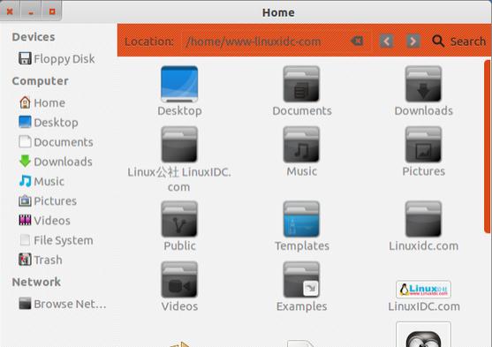Select the penguin image thumbnail at the bottom
This screenshot has height=347, width=492.
click(x=424, y=335)
